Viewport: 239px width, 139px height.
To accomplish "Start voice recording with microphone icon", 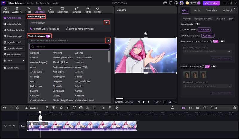I will click(x=173, y=108).
